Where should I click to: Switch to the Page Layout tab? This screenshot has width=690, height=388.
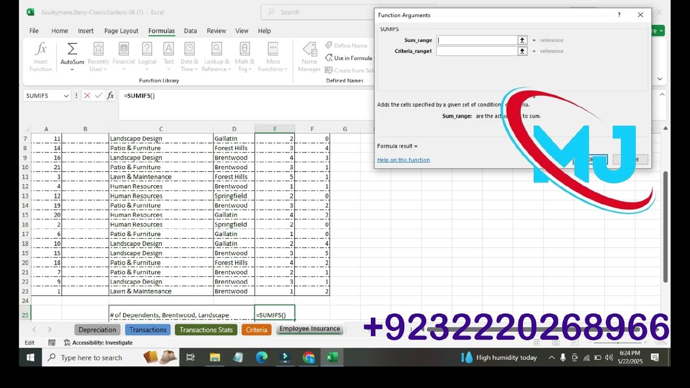point(121,31)
